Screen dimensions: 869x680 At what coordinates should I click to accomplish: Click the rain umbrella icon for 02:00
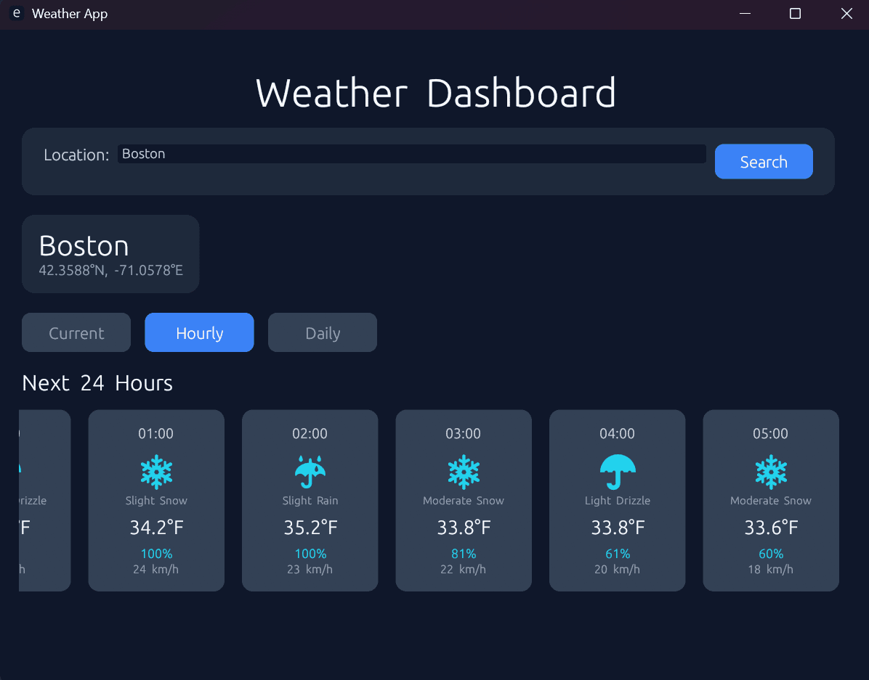pyautogui.click(x=310, y=471)
